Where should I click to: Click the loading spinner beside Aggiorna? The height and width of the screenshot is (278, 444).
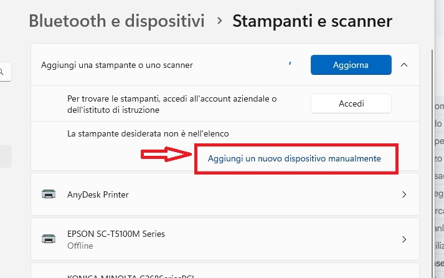coord(290,64)
